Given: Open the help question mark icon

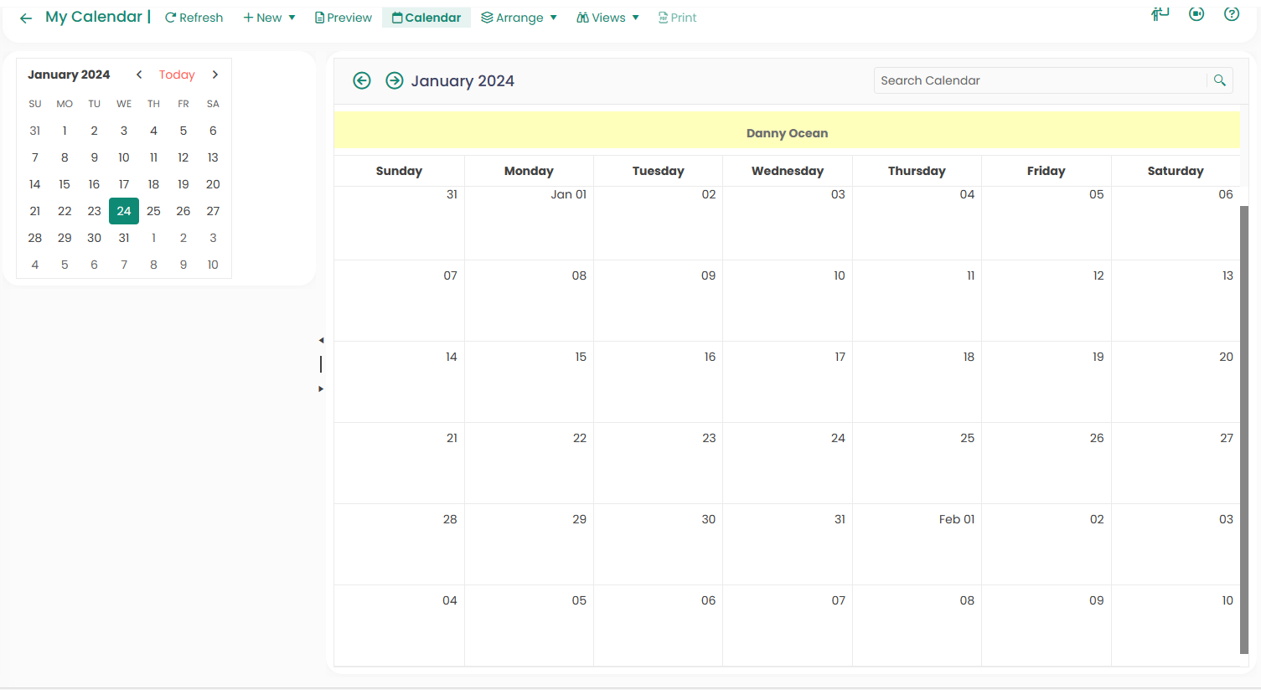Looking at the screenshot, I should (1231, 14).
